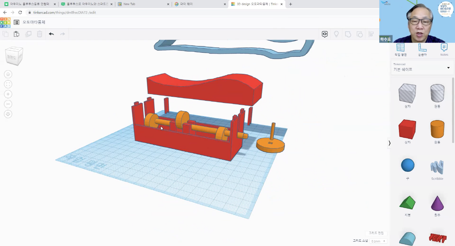Select the 작업 평면 workplane tool
The height and width of the screenshot is (246, 455).
pyautogui.click(x=400, y=50)
